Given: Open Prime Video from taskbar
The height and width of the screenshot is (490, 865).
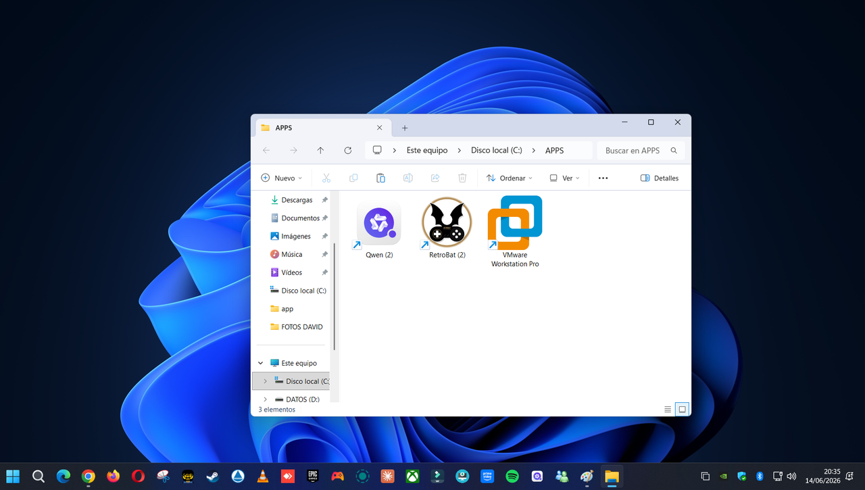Looking at the screenshot, I should click(x=487, y=476).
